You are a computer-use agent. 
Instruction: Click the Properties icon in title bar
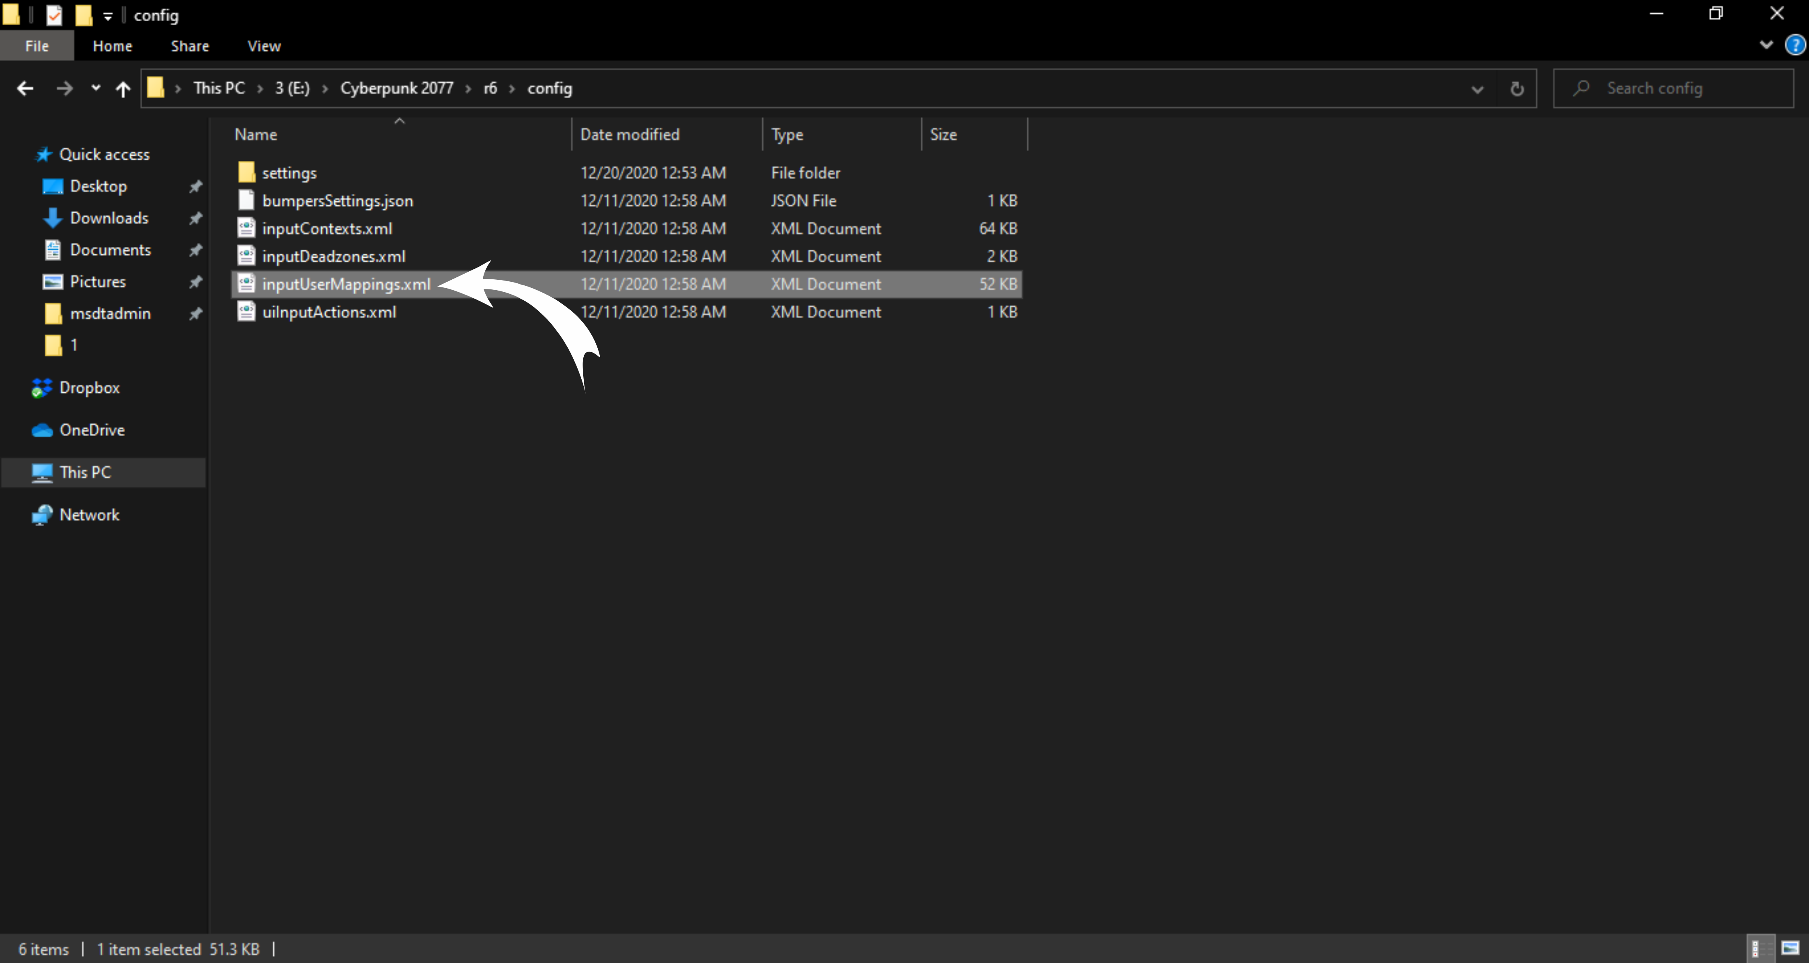coord(54,15)
